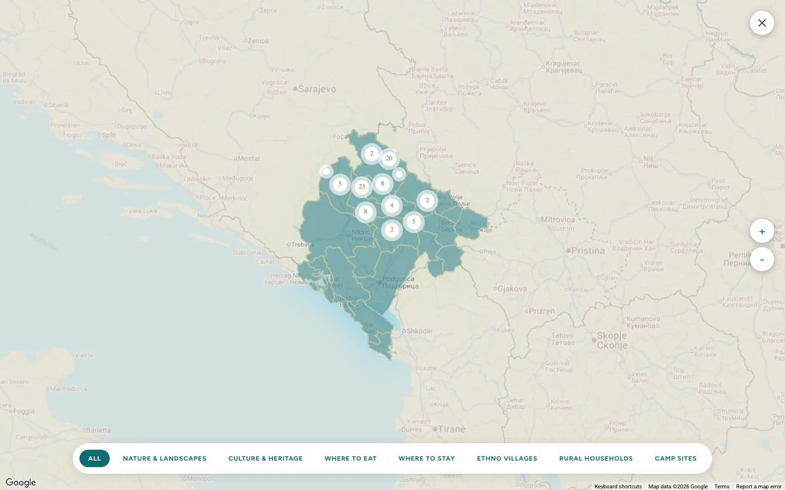Click the Google logo on map
Image resolution: width=785 pixels, height=490 pixels.
[21, 482]
